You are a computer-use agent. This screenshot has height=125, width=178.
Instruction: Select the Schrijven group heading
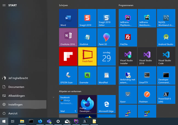63,5
